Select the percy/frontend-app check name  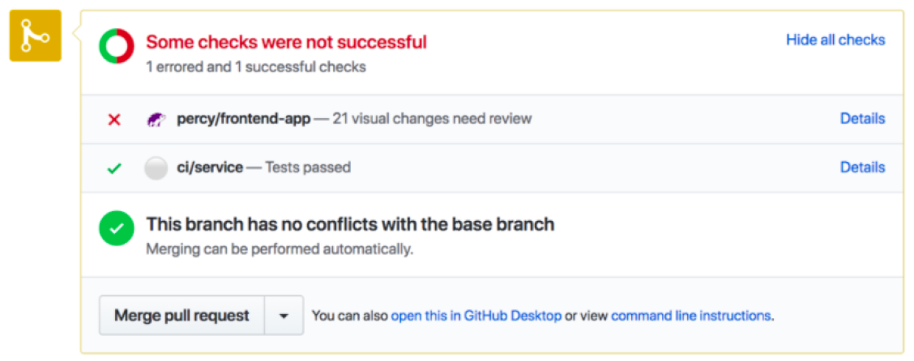243,119
